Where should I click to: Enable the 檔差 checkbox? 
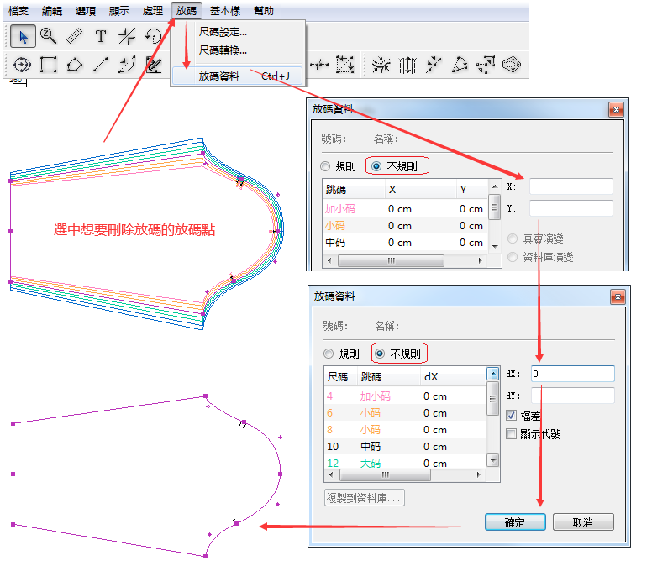512,416
